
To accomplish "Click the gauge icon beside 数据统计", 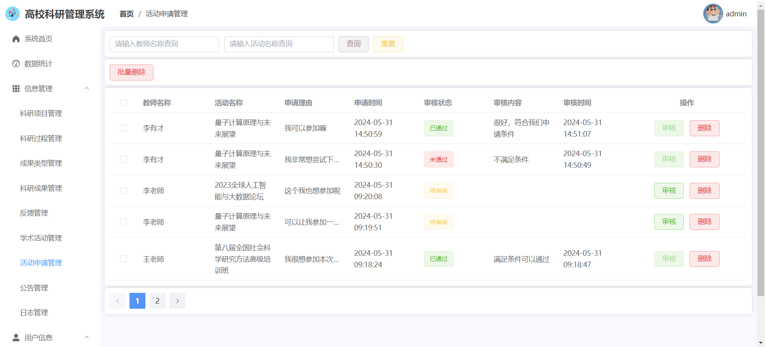I will (16, 63).
